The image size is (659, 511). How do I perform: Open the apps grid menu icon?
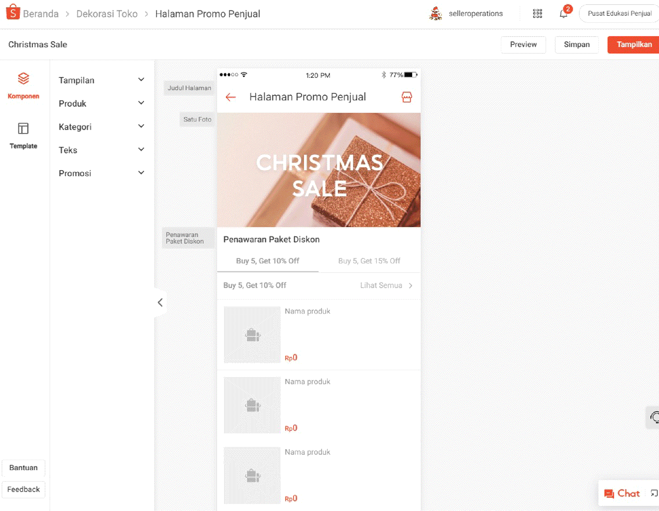[x=537, y=14]
